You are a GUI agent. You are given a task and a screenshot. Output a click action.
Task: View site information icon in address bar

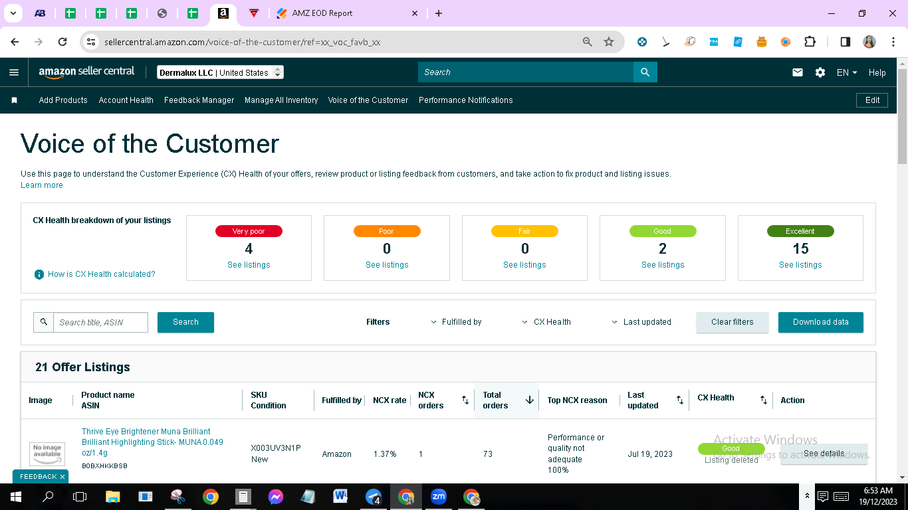tap(92, 42)
